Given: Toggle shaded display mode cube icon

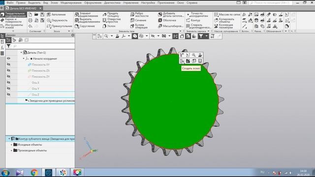Looking at the screenshot, I should pos(135,36).
